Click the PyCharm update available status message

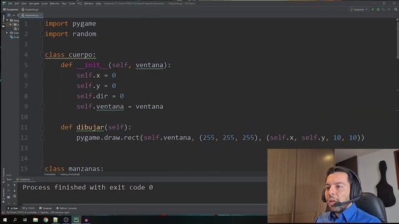37,212
